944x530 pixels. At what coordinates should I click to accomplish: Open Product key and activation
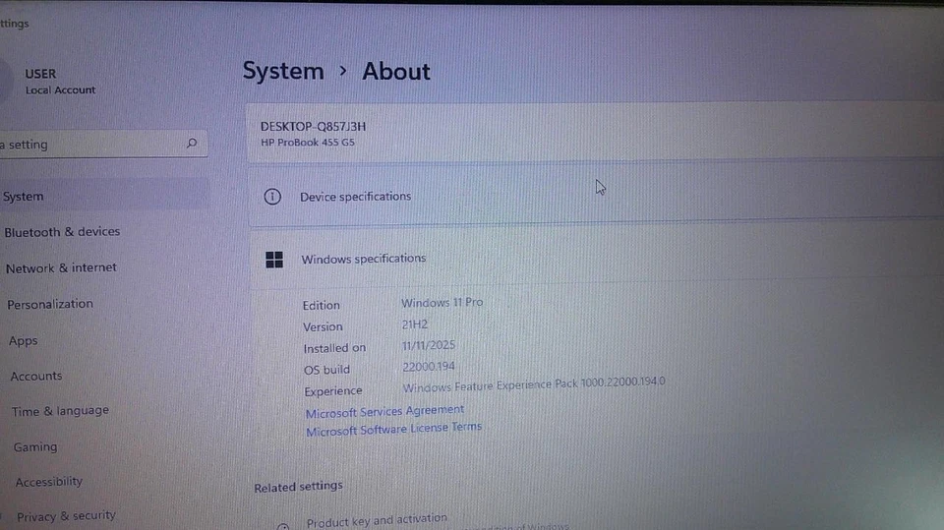click(x=377, y=520)
